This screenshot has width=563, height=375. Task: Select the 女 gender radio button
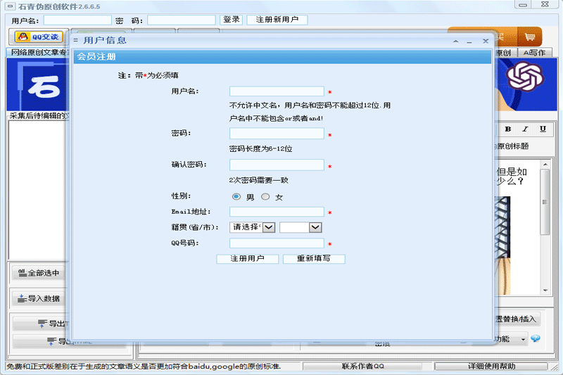coord(265,197)
